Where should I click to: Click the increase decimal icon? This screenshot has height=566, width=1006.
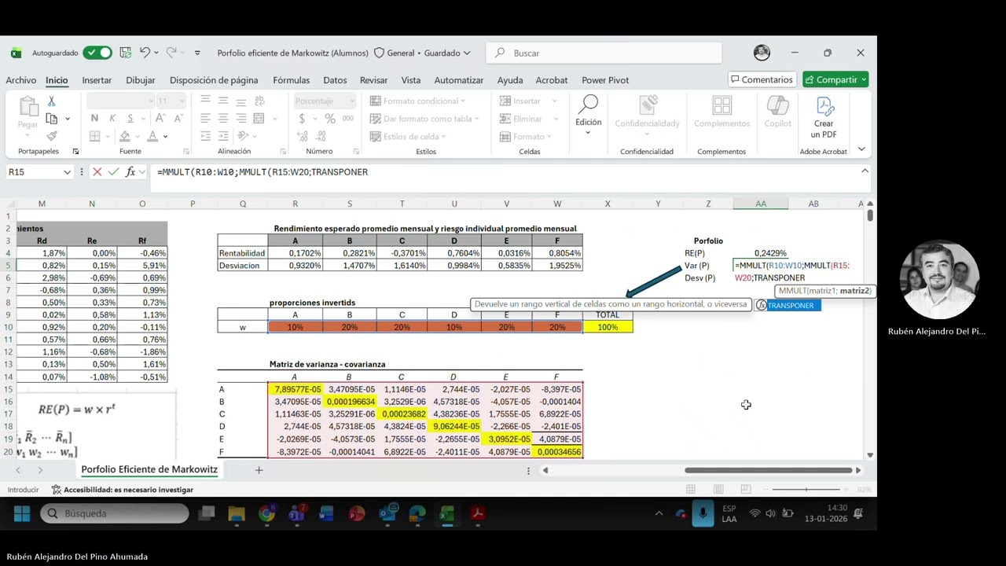302,136
